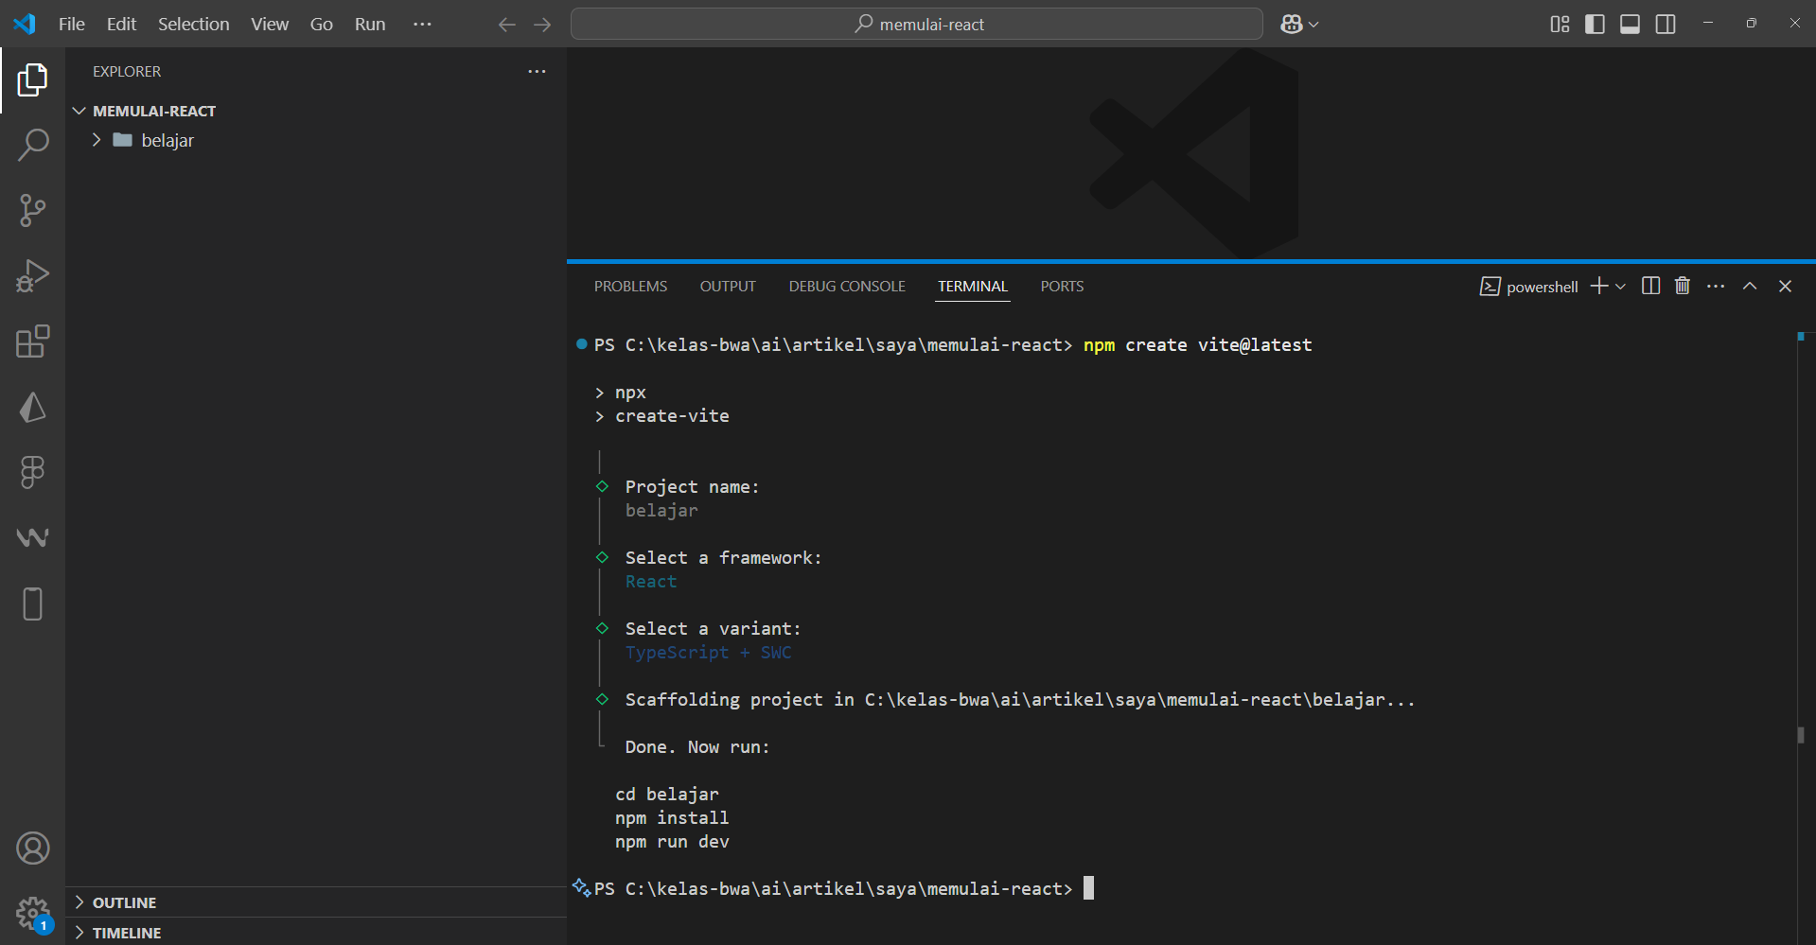Open the launch profile dropdown arrow
Viewport: 1816px width, 945px height.
tap(1620, 287)
